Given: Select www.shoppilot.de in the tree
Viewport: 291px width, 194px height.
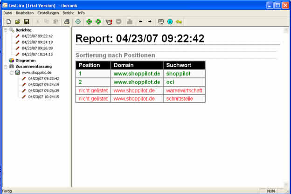Looking at the screenshot, I should pos(36,73).
